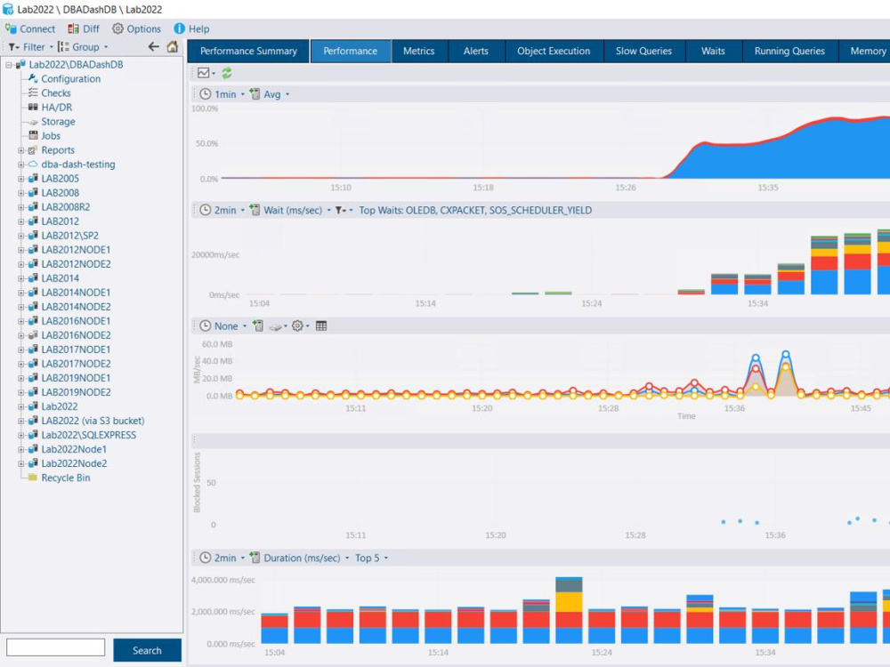Open the chart selection icon dropdown
This screenshot has height=667, width=890.
tap(206, 73)
